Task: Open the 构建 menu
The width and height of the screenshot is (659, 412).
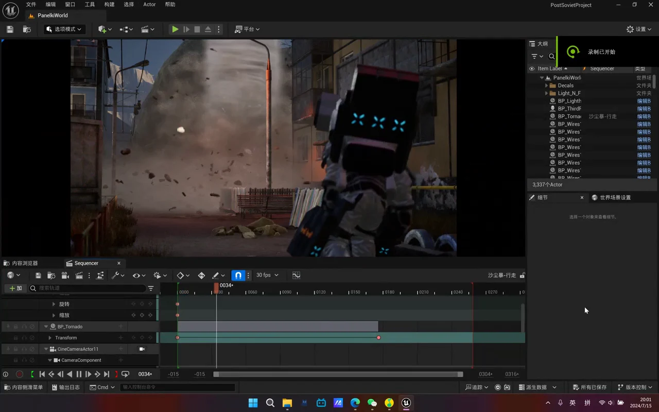Action: pyautogui.click(x=109, y=5)
